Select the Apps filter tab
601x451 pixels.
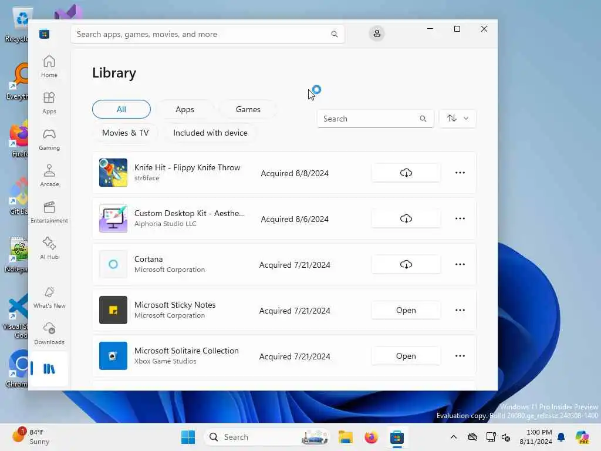pos(185,109)
